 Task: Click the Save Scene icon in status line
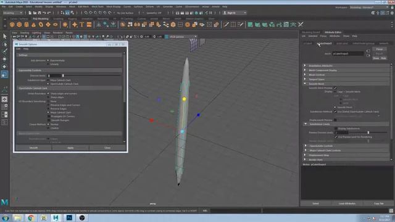pyautogui.click(x=39, y=13)
